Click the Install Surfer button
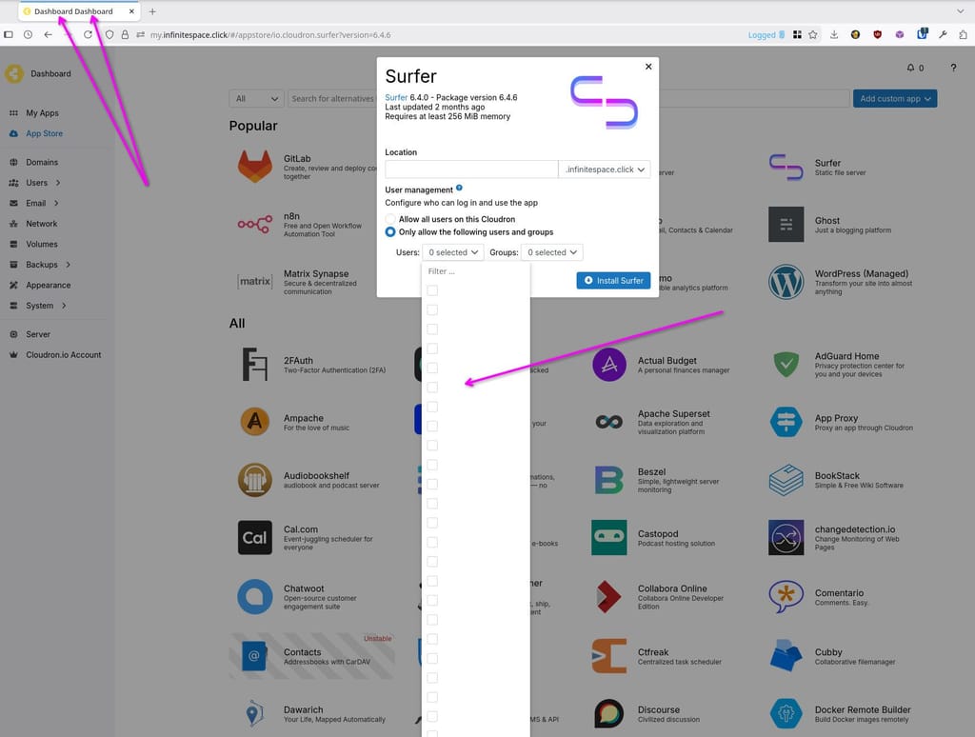 coord(613,280)
